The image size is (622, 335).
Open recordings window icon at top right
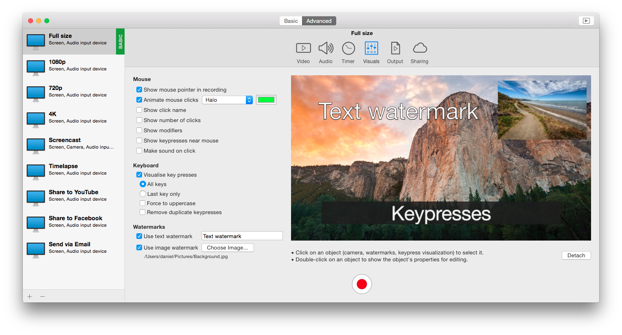coord(586,21)
